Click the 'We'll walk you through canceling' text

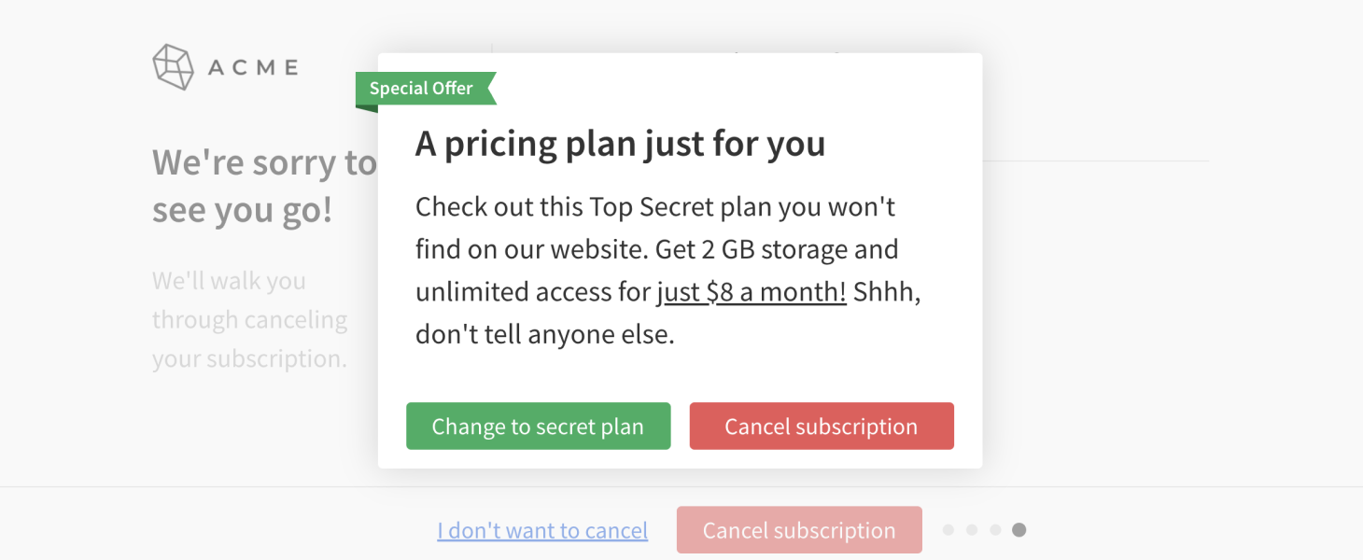click(x=249, y=301)
